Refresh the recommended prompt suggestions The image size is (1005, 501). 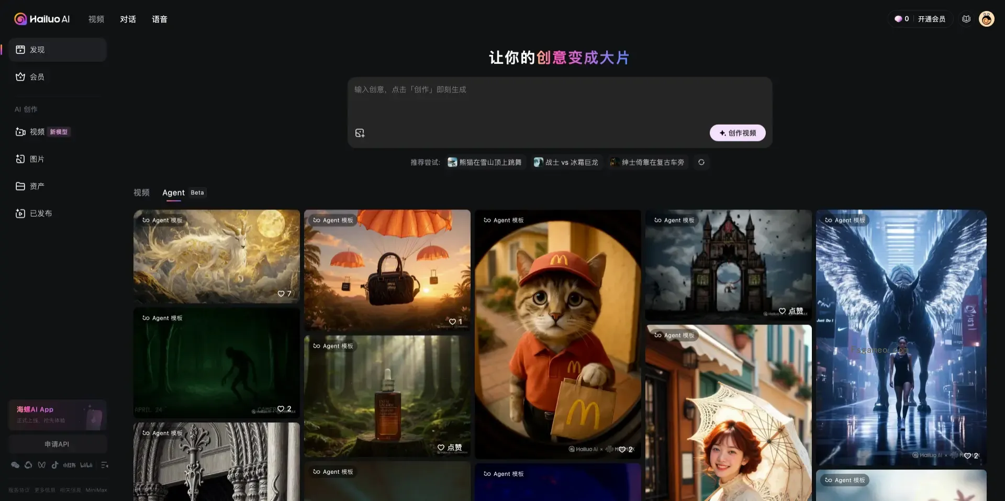coord(701,162)
